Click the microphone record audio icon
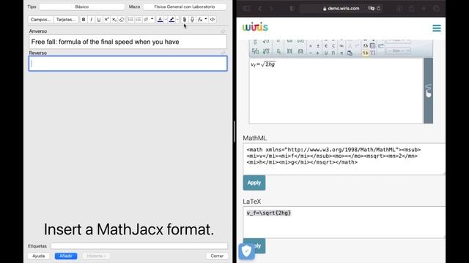 click(x=192, y=20)
